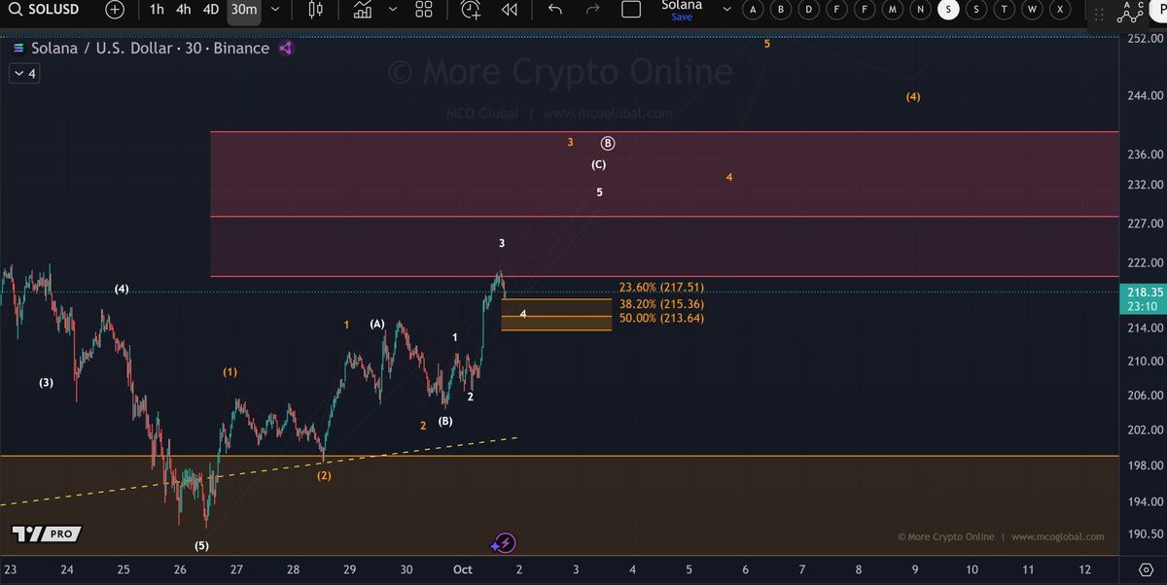Viewport: 1167px width, 585px height.
Task: Select the 30m timeframe button
Action: (x=243, y=10)
